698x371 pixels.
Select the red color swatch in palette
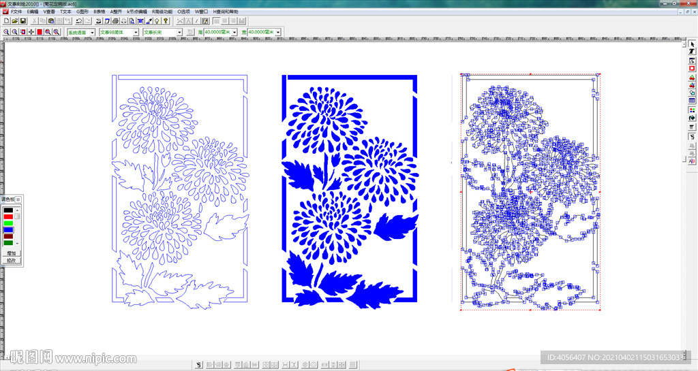pyautogui.click(x=8, y=217)
